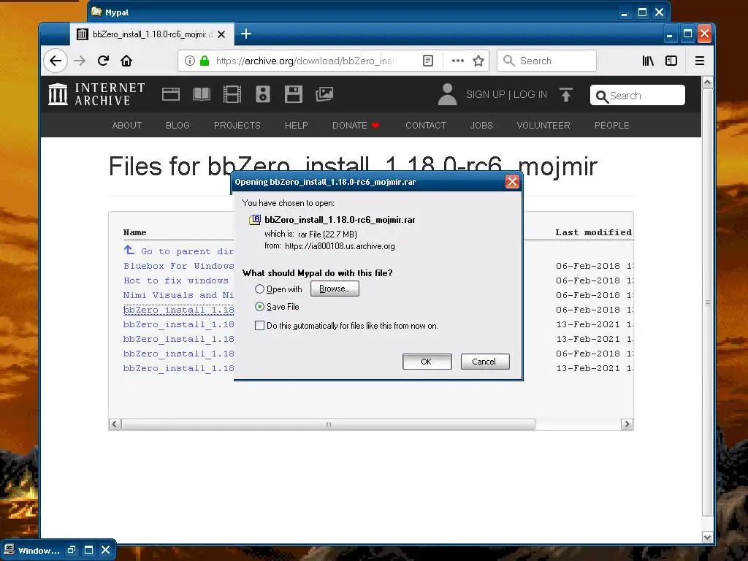Show site information icon in address bar
The width and height of the screenshot is (748, 561).
pos(189,61)
